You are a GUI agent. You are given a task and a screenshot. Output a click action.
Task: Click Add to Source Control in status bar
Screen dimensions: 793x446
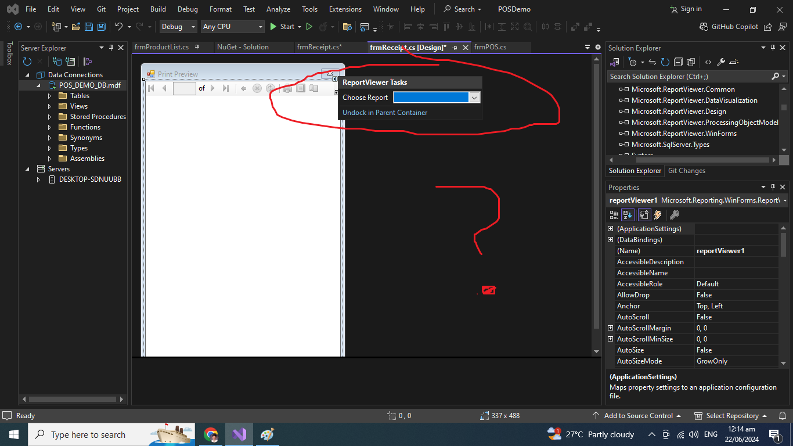point(637,415)
